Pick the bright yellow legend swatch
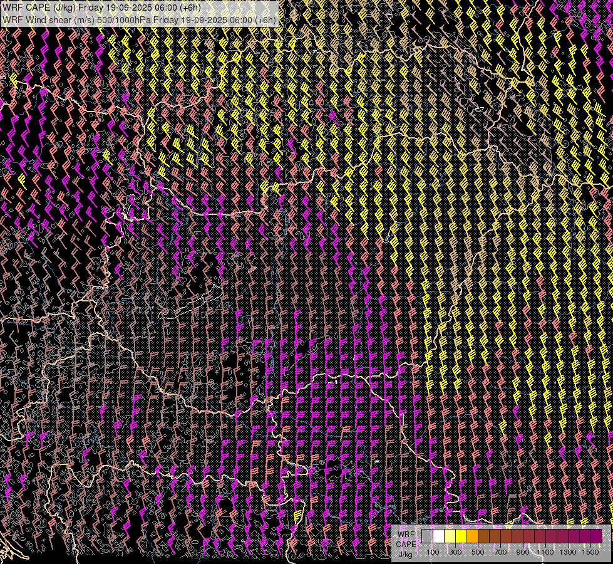 [x=461, y=536]
